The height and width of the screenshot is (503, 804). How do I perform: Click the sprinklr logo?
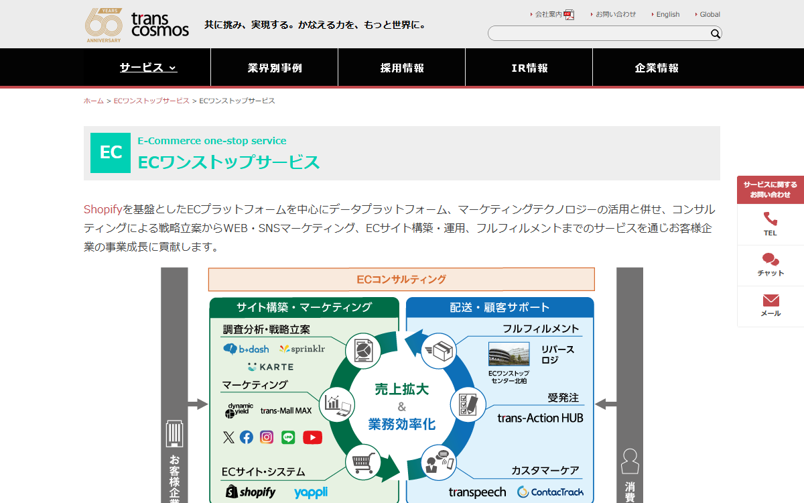tap(302, 349)
